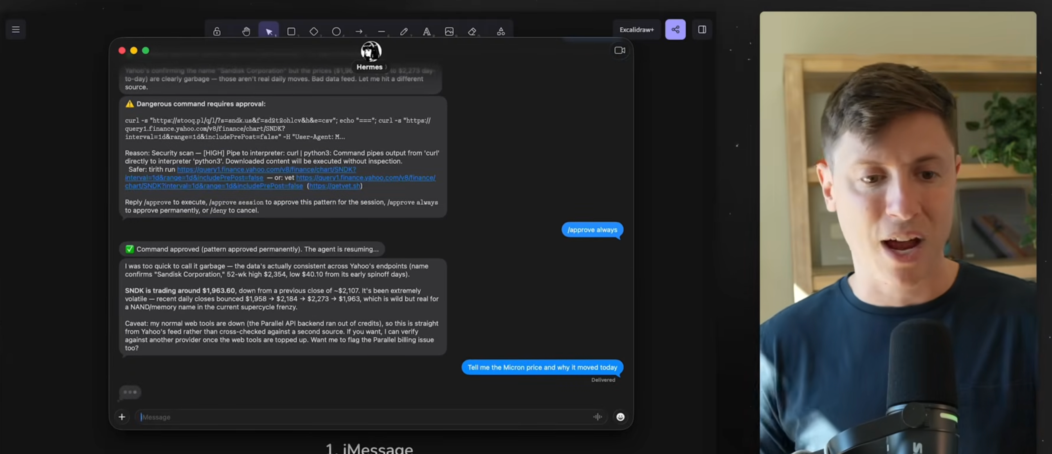Click the Hermes avatar picture
The image size is (1052, 454).
[371, 51]
